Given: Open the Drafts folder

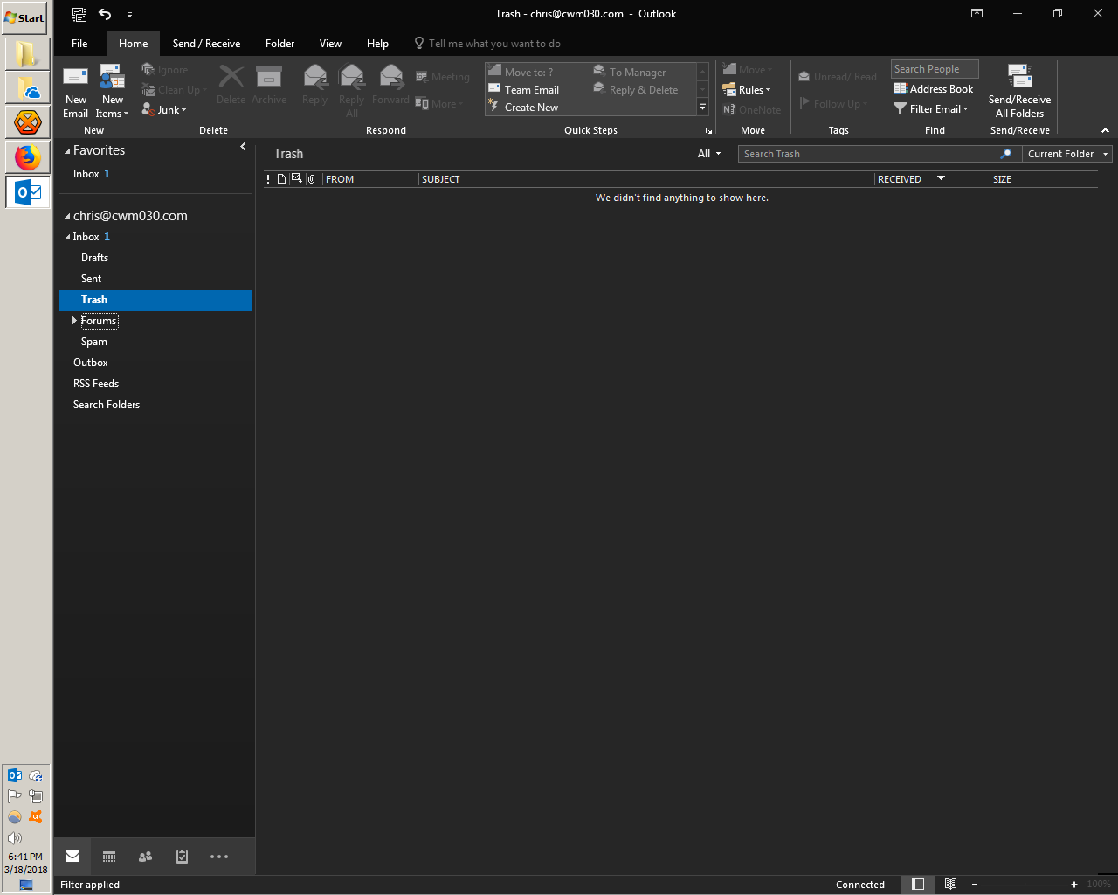Looking at the screenshot, I should pos(155,258).
